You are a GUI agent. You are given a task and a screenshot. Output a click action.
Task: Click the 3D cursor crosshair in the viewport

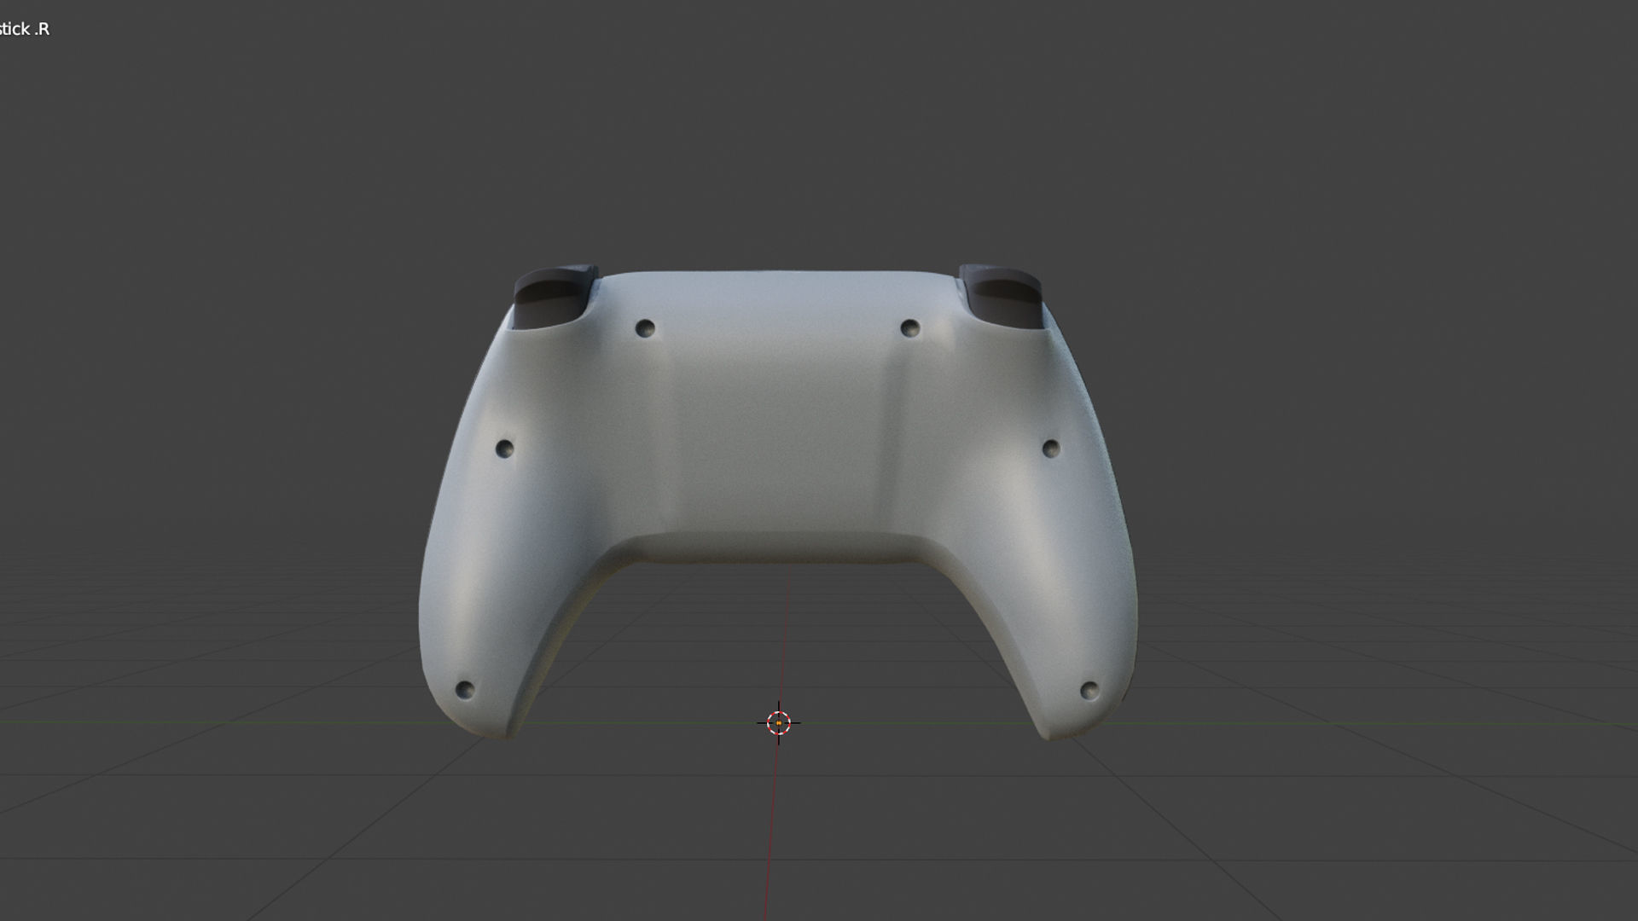778,723
